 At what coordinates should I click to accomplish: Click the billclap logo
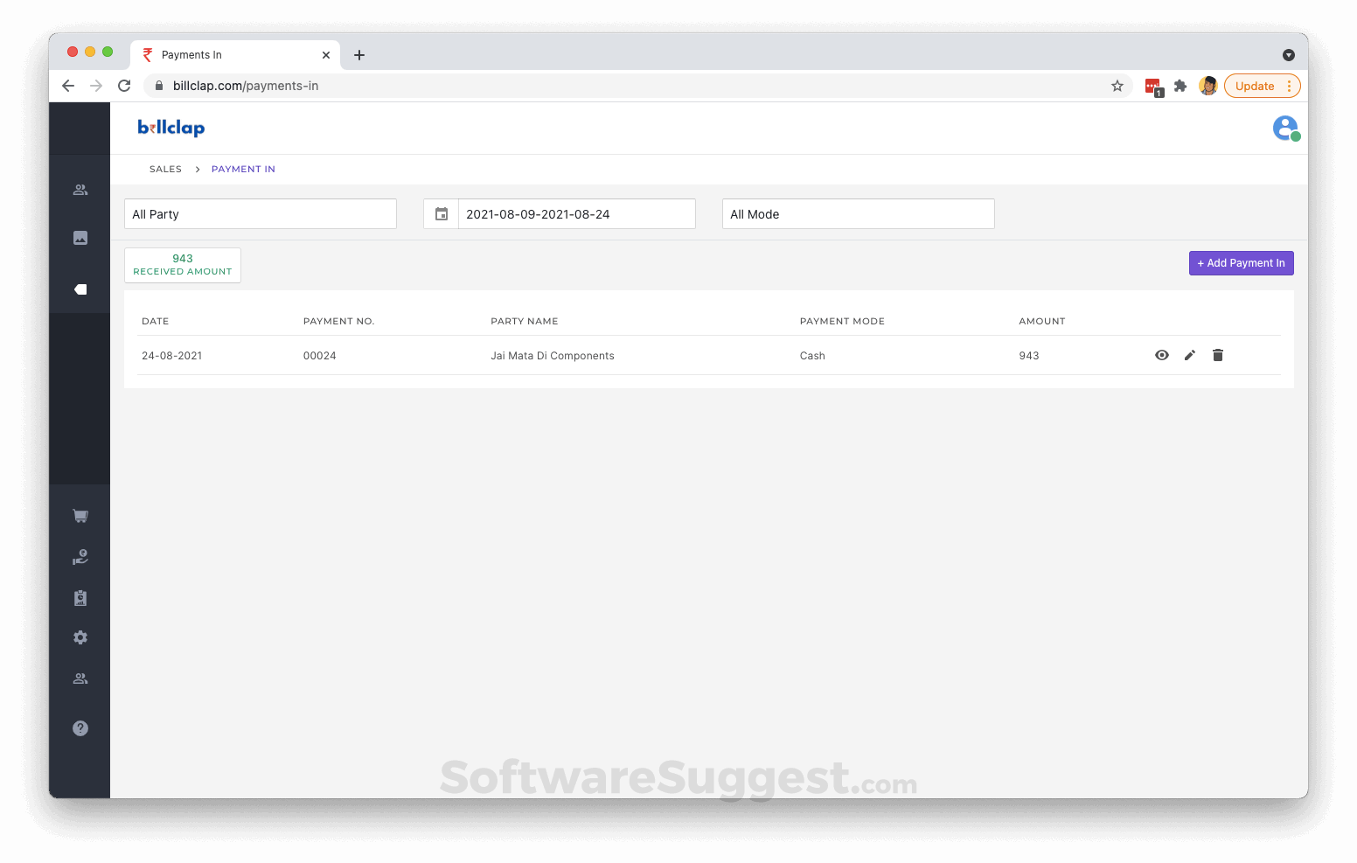(170, 128)
